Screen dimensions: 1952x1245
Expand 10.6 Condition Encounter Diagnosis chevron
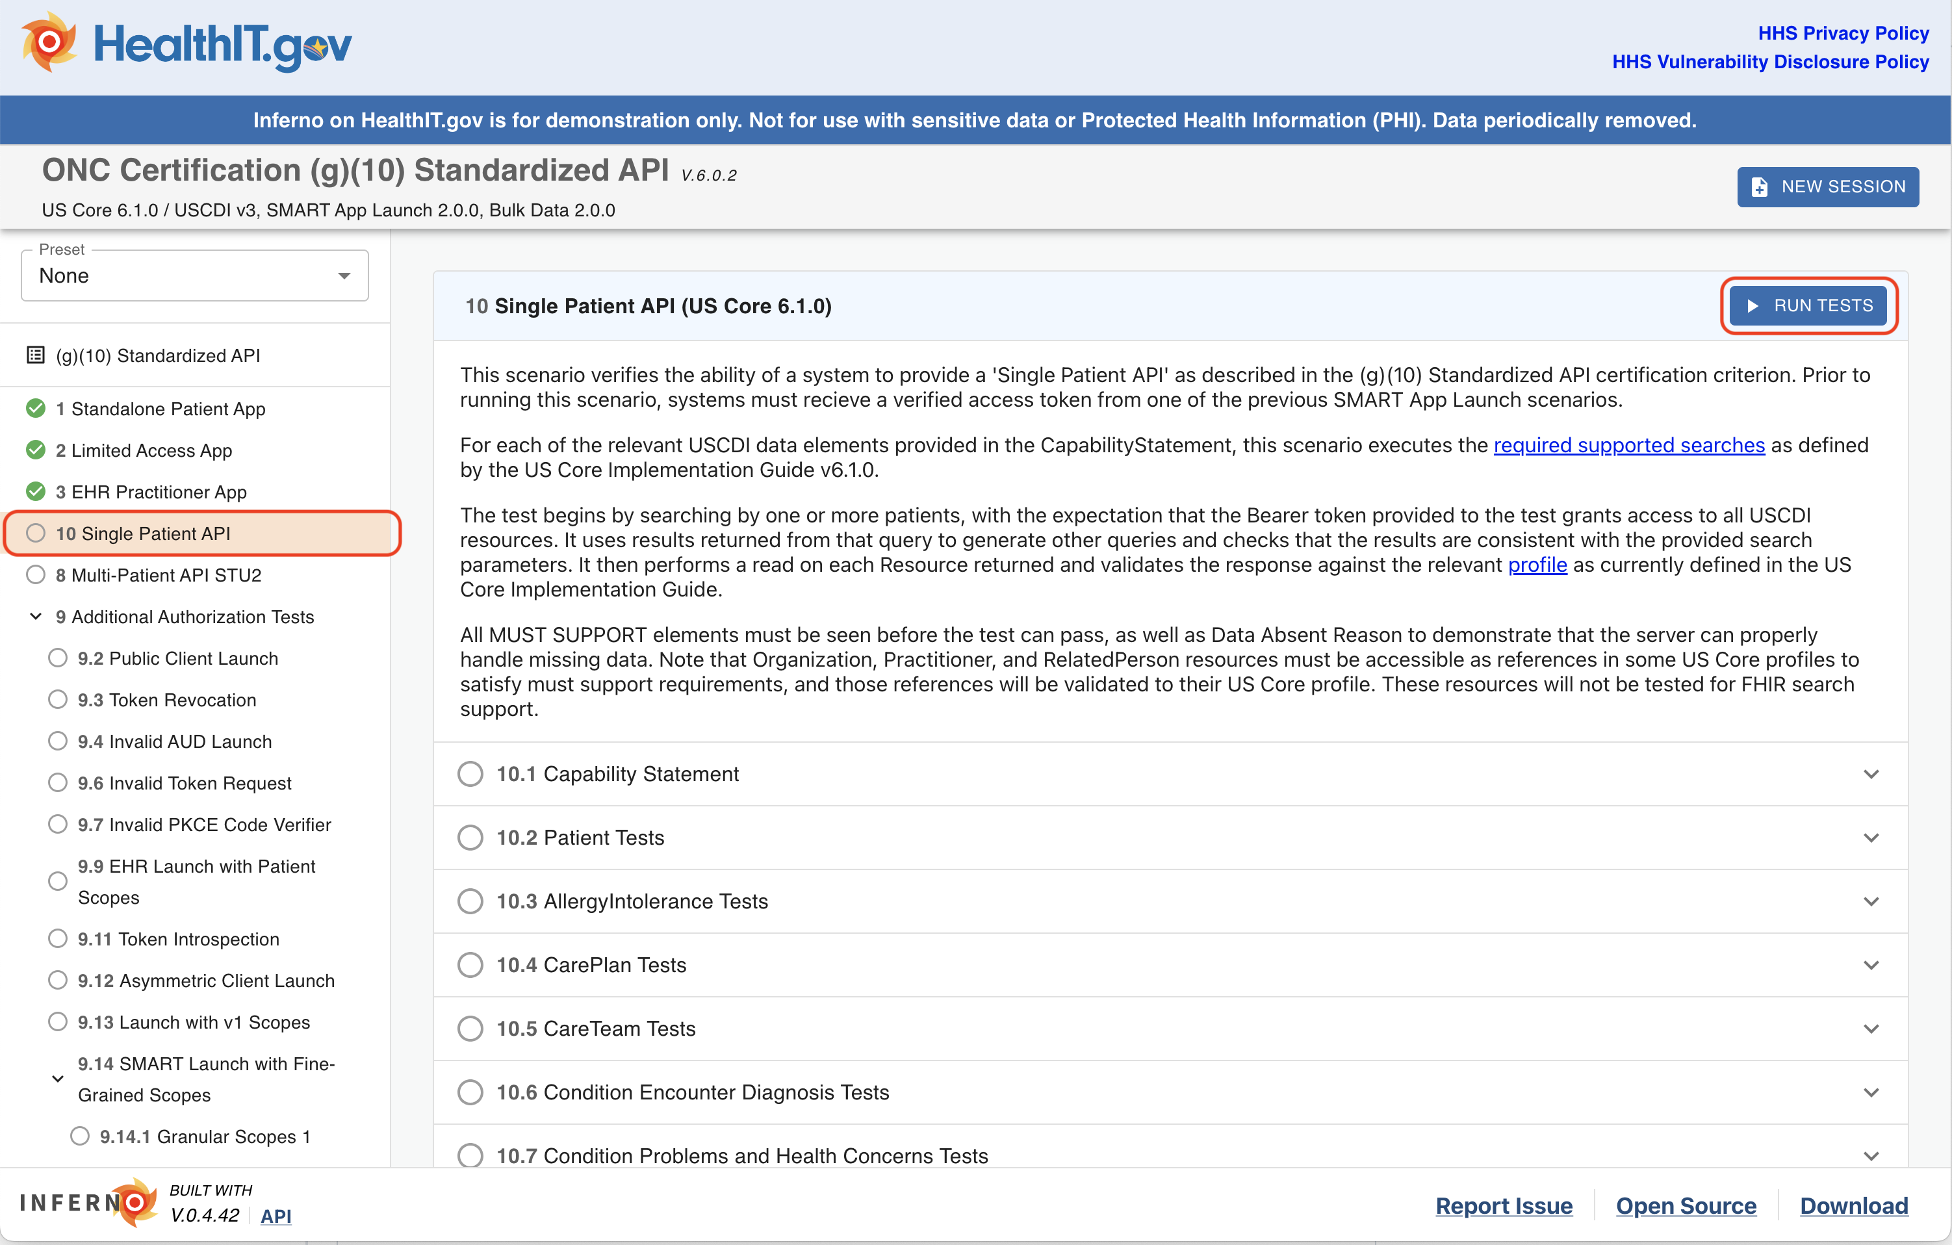pyautogui.click(x=1871, y=1092)
